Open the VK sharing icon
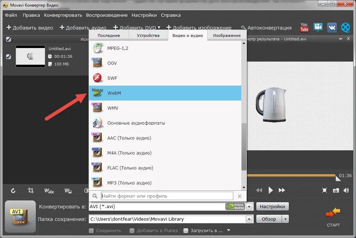356x238 pixels. 332,27
